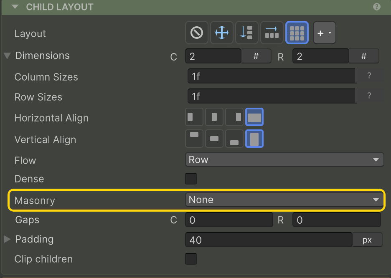Click the columns count field
The height and width of the screenshot is (278, 391).
click(213, 56)
